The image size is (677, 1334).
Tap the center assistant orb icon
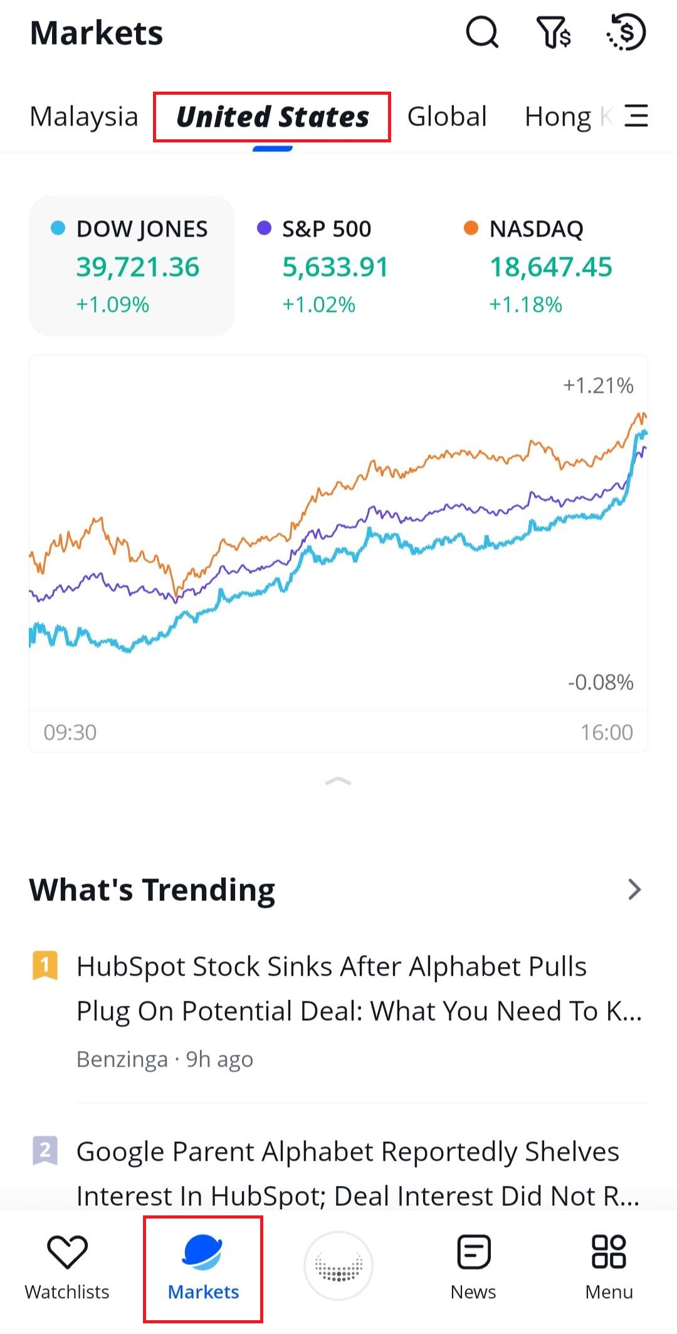tap(338, 1266)
